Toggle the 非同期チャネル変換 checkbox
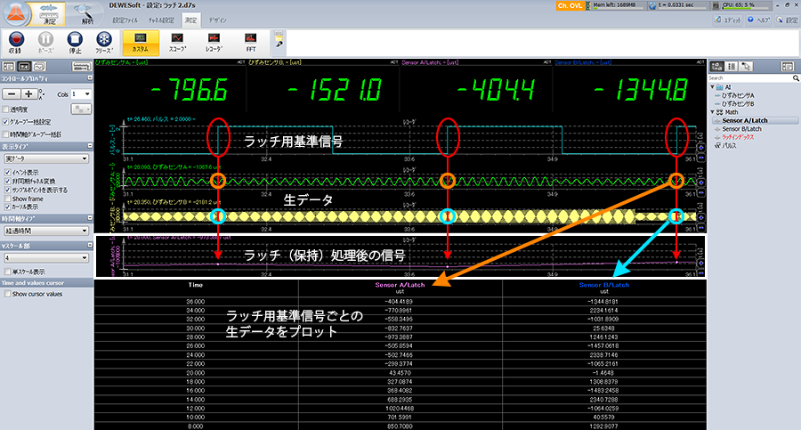 point(8,181)
